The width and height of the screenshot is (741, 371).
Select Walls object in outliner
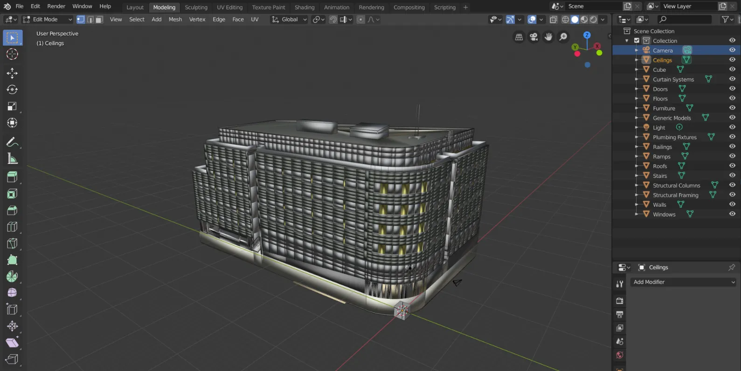click(x=659, y=205)
